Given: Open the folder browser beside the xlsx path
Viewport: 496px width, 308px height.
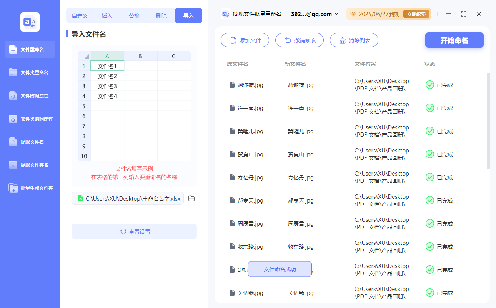Looking at the screenshot, I should [x=191, y=198].
